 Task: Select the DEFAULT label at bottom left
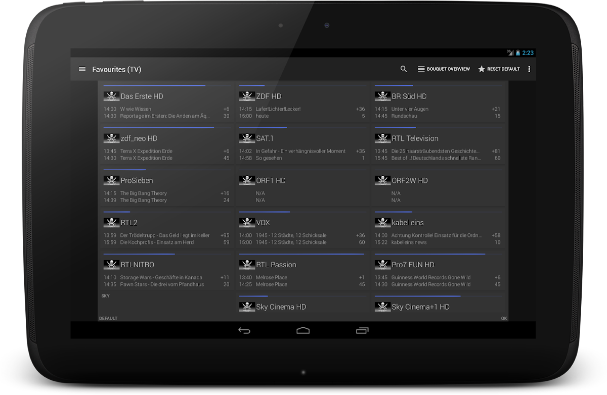[108, 318]
